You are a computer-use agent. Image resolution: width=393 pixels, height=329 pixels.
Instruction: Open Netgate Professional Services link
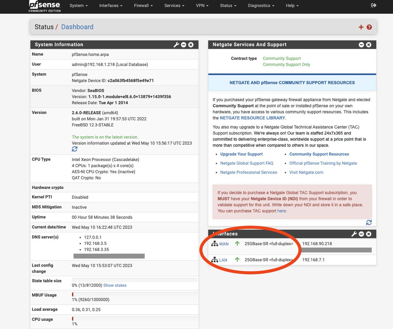(249, 172)
